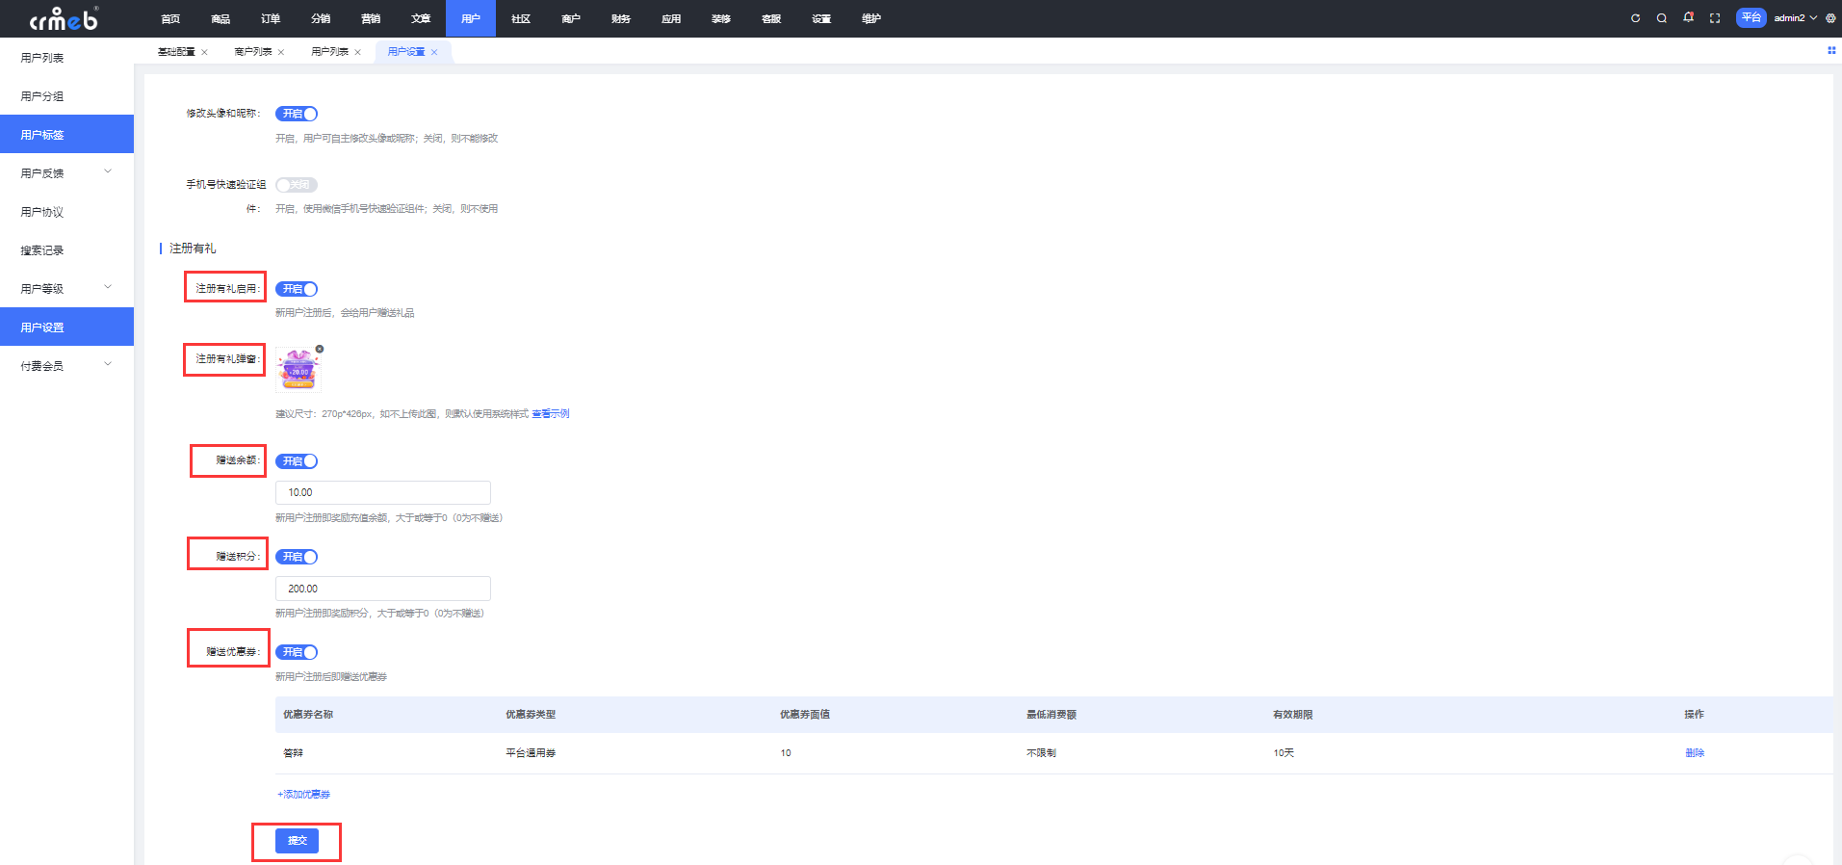Open search via magnifier icon

tap(1661, 18)
